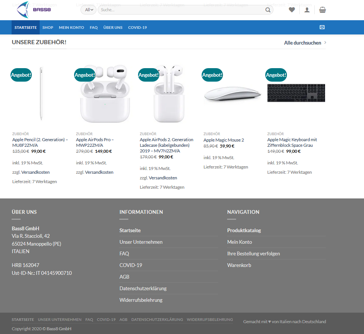Image resolution: width=364 pixels, height=334 pixels.
Task: Click Angebot badge on Apple Pencil
Action: [x=21, y=75]
